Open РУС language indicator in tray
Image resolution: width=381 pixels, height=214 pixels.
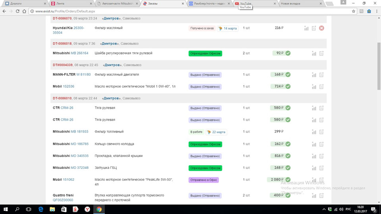pos(348,209)
